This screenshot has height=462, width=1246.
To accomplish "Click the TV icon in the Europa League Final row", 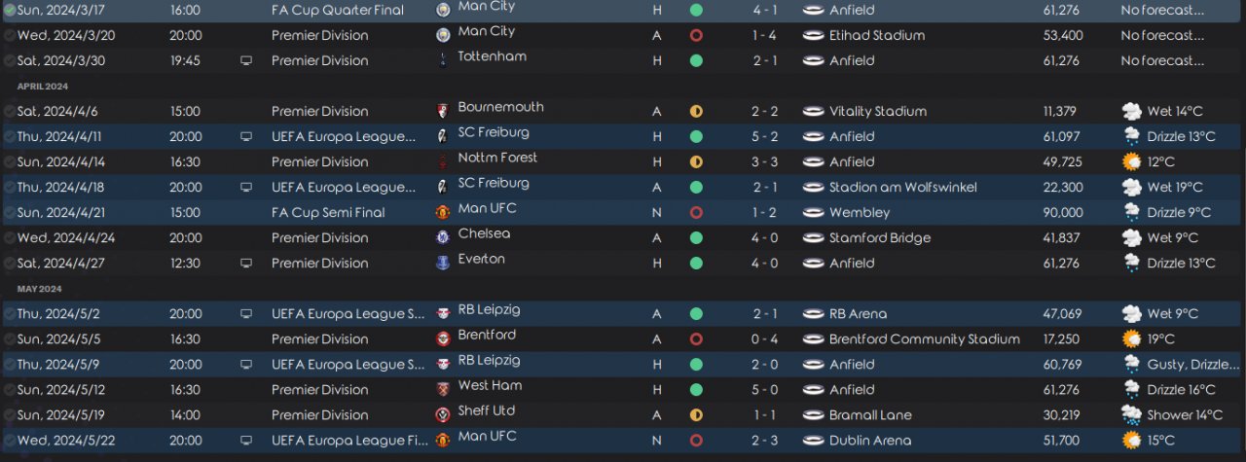I will pos(246,440).
